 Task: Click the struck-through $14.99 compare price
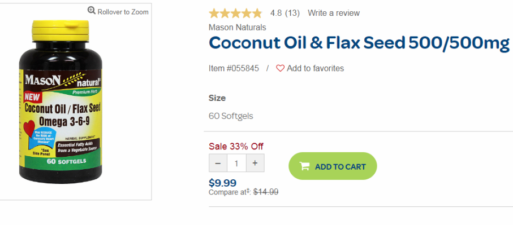click(x=266, y=192)
